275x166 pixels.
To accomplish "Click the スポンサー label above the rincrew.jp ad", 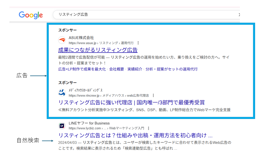I will [67, 83].
